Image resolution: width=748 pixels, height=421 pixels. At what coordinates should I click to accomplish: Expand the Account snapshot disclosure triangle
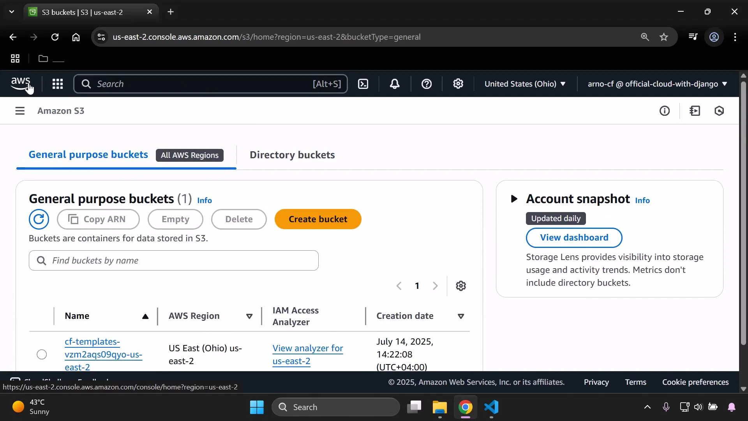point(513,199)
